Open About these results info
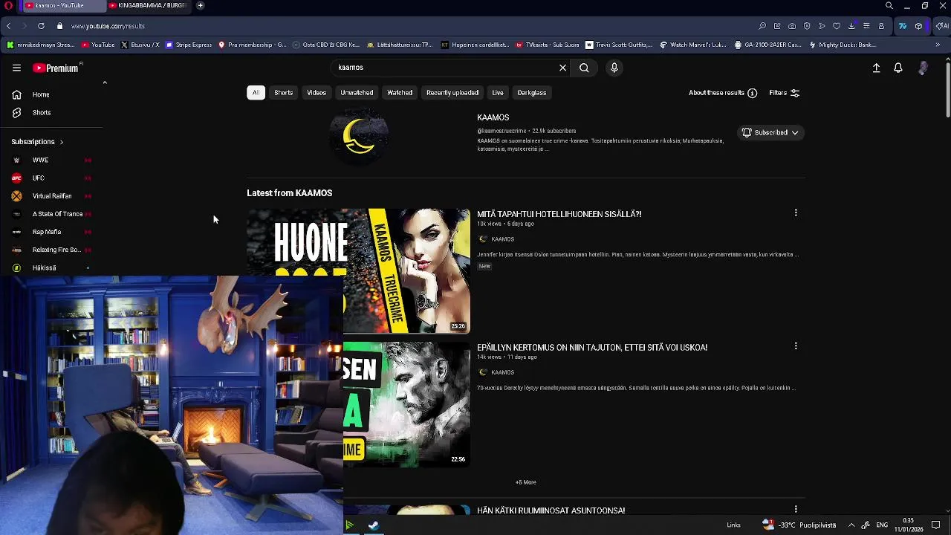 tap(722, 93)
